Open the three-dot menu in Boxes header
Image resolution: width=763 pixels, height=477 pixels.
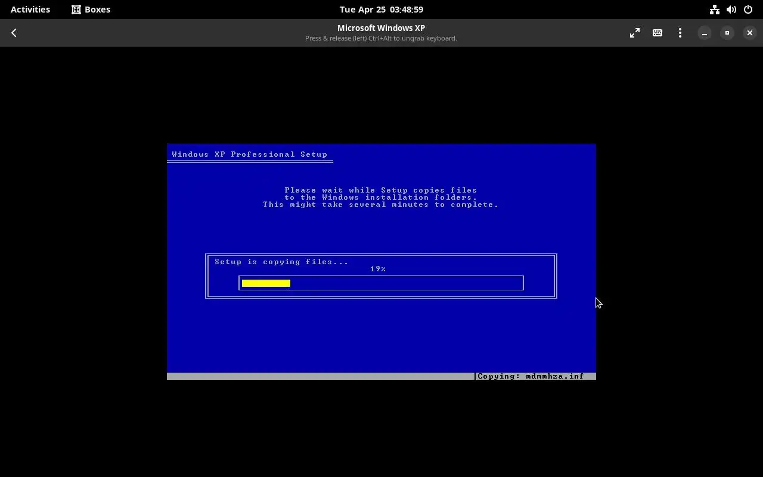pyautogui.click(x=680, y=33)
